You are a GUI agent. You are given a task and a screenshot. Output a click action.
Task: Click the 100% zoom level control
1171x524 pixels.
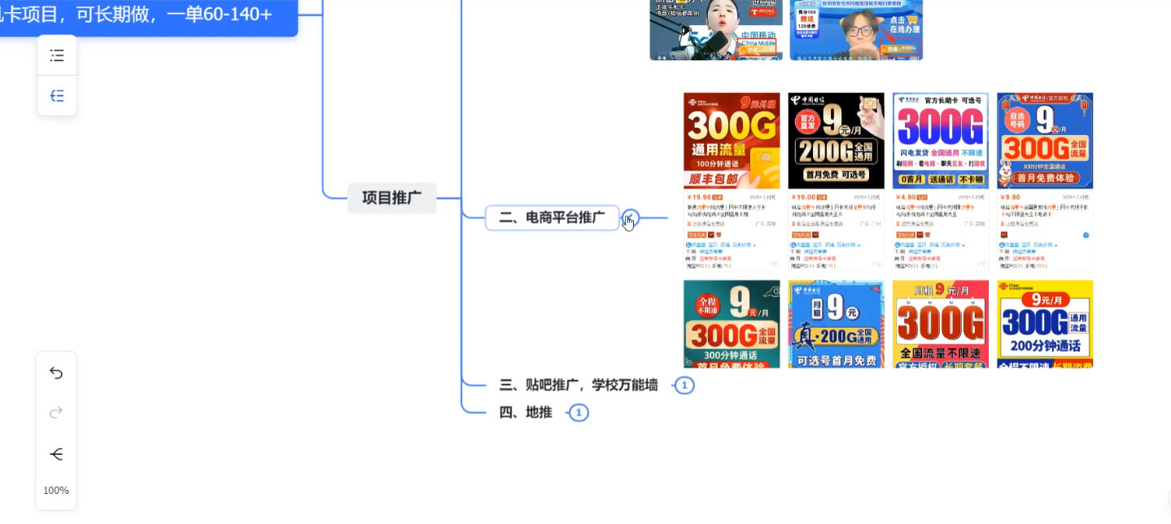coord(56,491)
